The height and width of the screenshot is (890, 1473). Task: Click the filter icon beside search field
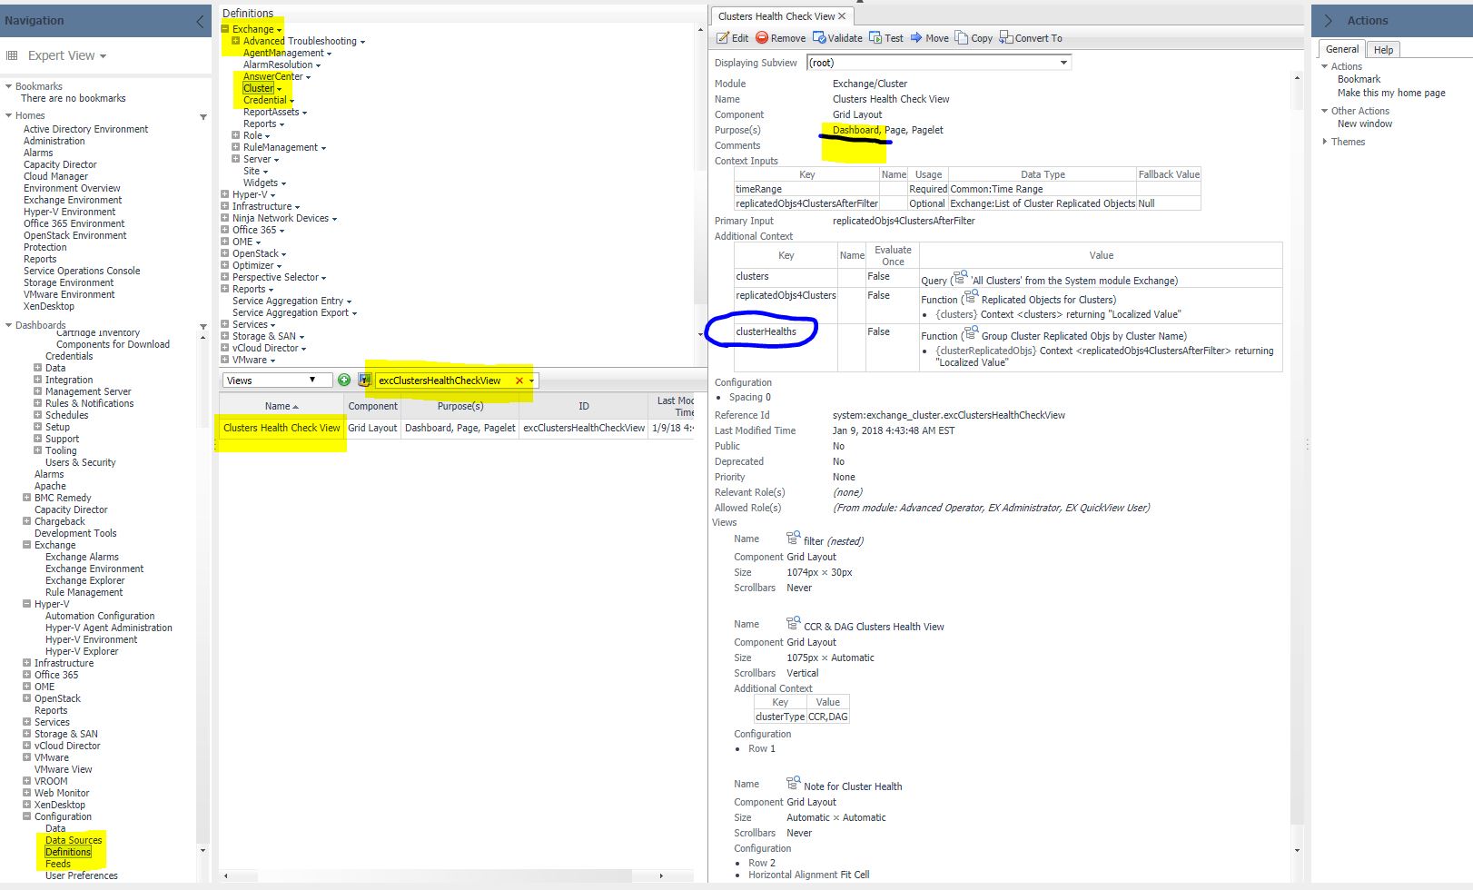[364, 380]
